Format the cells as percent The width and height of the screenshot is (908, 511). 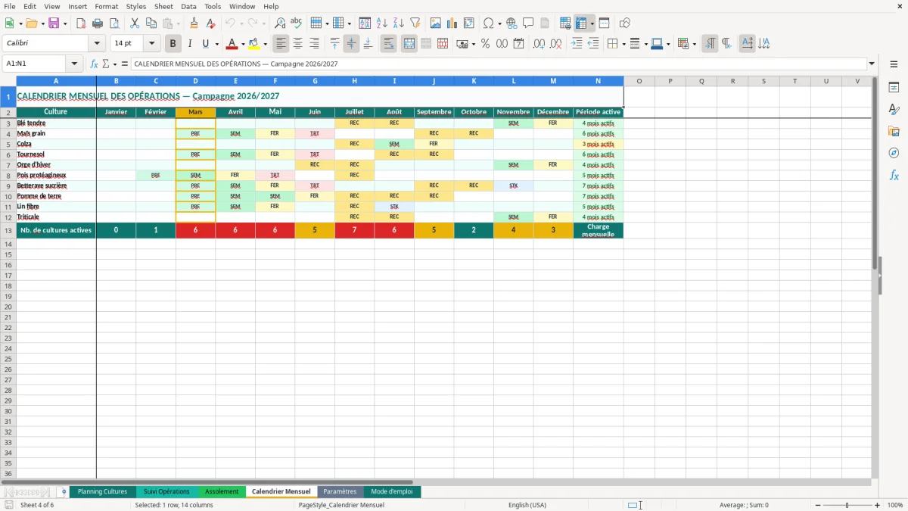click(x=485, y=44)
